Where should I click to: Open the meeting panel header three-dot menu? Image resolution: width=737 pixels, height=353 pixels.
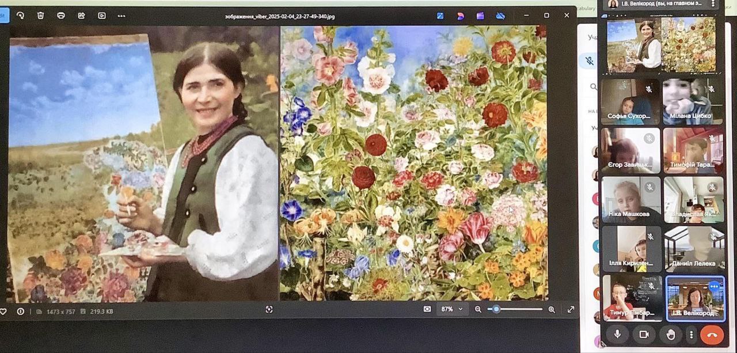point(713,3)
